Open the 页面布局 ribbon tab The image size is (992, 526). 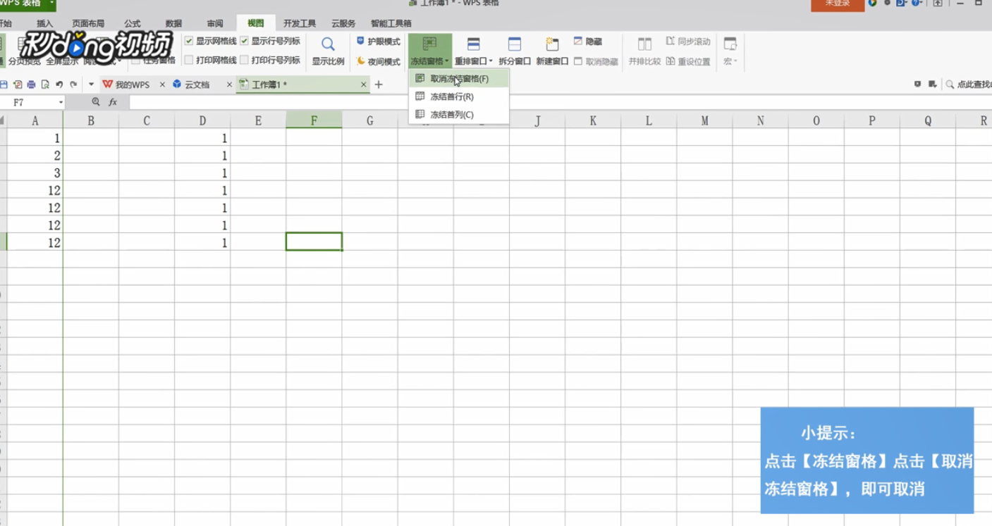(88, 24)
